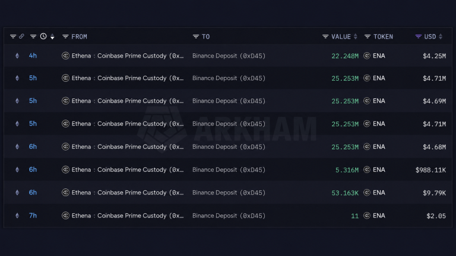Screen dimensions: 456x256
Task: Select the $2.05 USD amount
Action: click(x=436, y=216)
